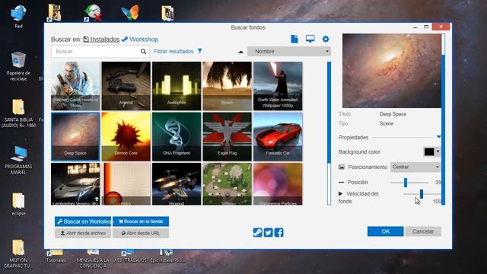Open the eclipse folder on desktop
The height and width of the screenshot is (274, 487).
[x=18, y=204]
